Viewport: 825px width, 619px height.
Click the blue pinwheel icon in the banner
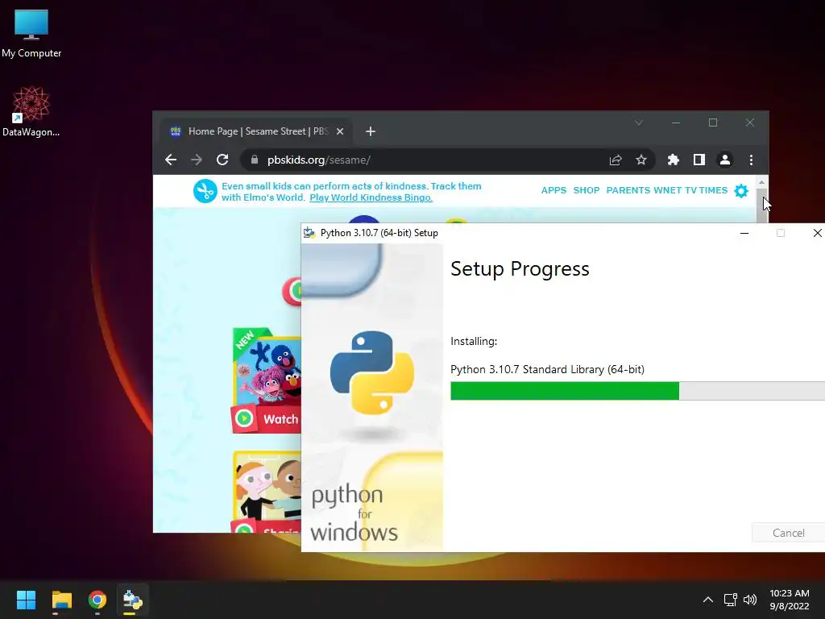205,191
